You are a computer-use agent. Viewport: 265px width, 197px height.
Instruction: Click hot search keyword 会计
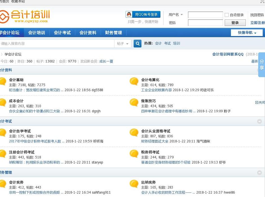158,43
